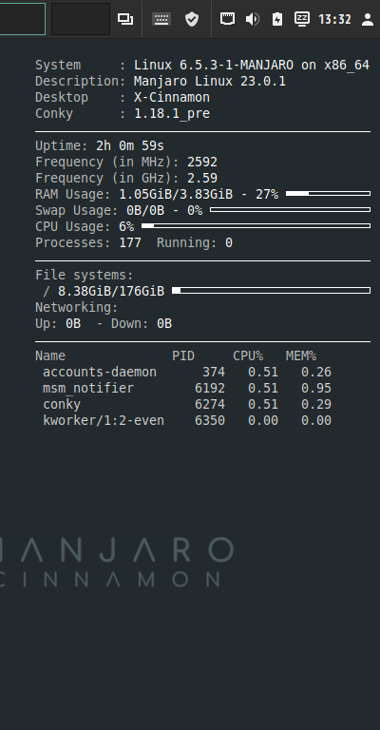Click the frequency value 2592

[202, 162]
